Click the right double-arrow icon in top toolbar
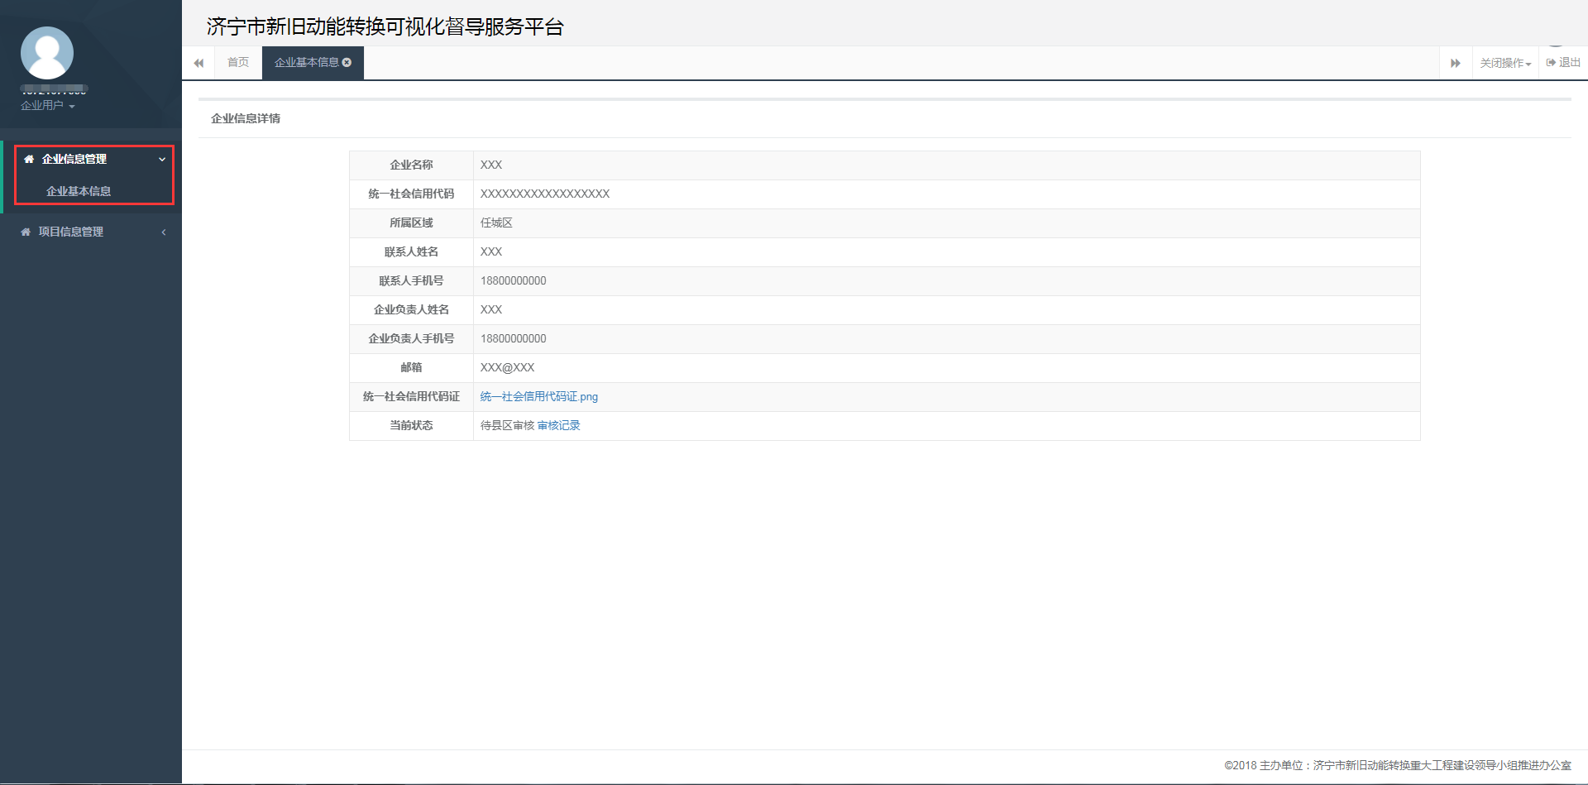Viewport: 1588px width, 785px height. coord(1456,62)
